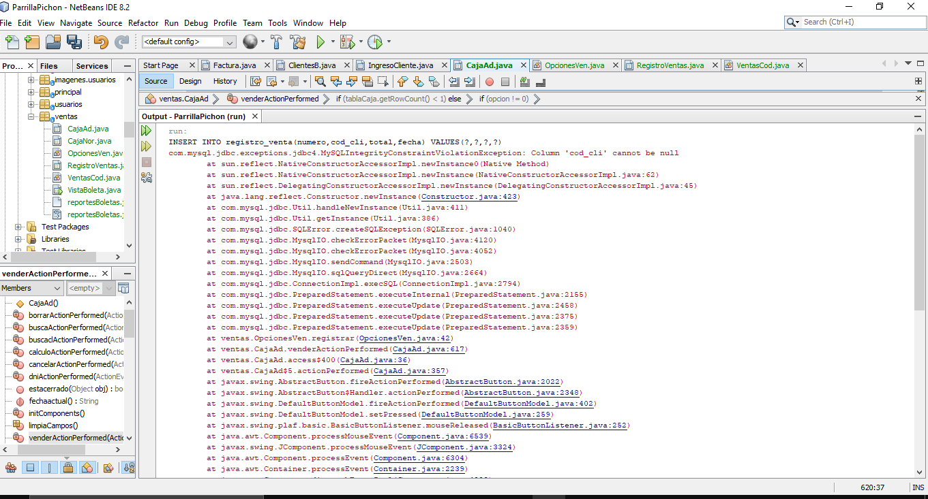Click the Shift Line Left icon
This screenshot has width=928, height=499.
[454, 82]
